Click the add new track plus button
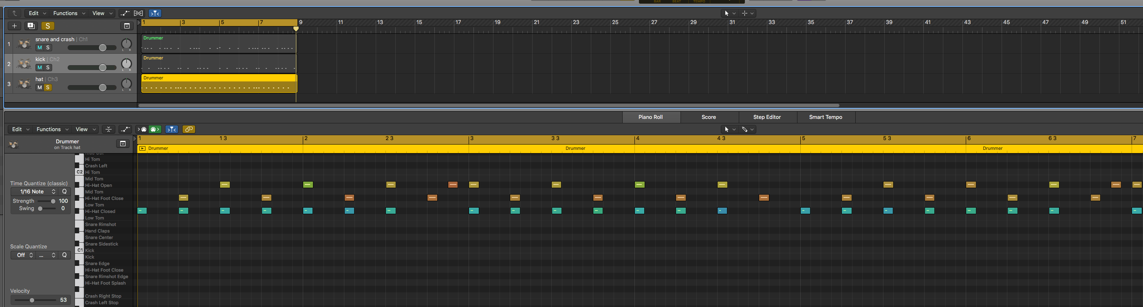The width and height of the screenshot is (1143, 307). (x=14, y=26)
